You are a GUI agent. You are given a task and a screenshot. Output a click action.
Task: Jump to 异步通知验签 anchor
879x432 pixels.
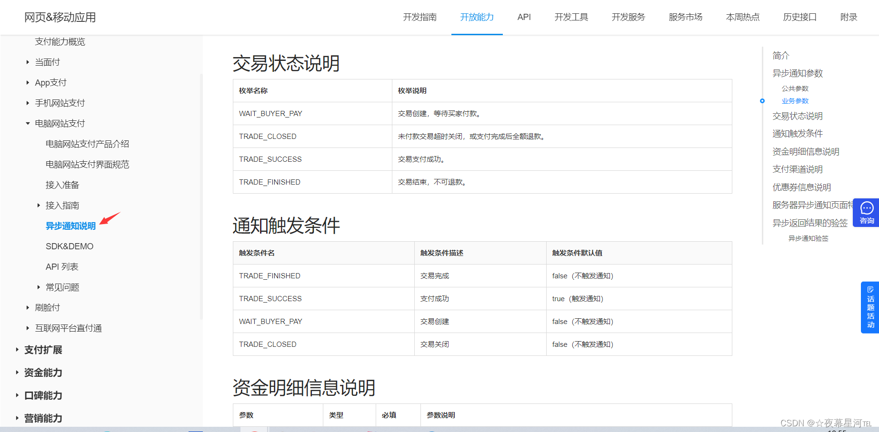click(x=809, y=238)
